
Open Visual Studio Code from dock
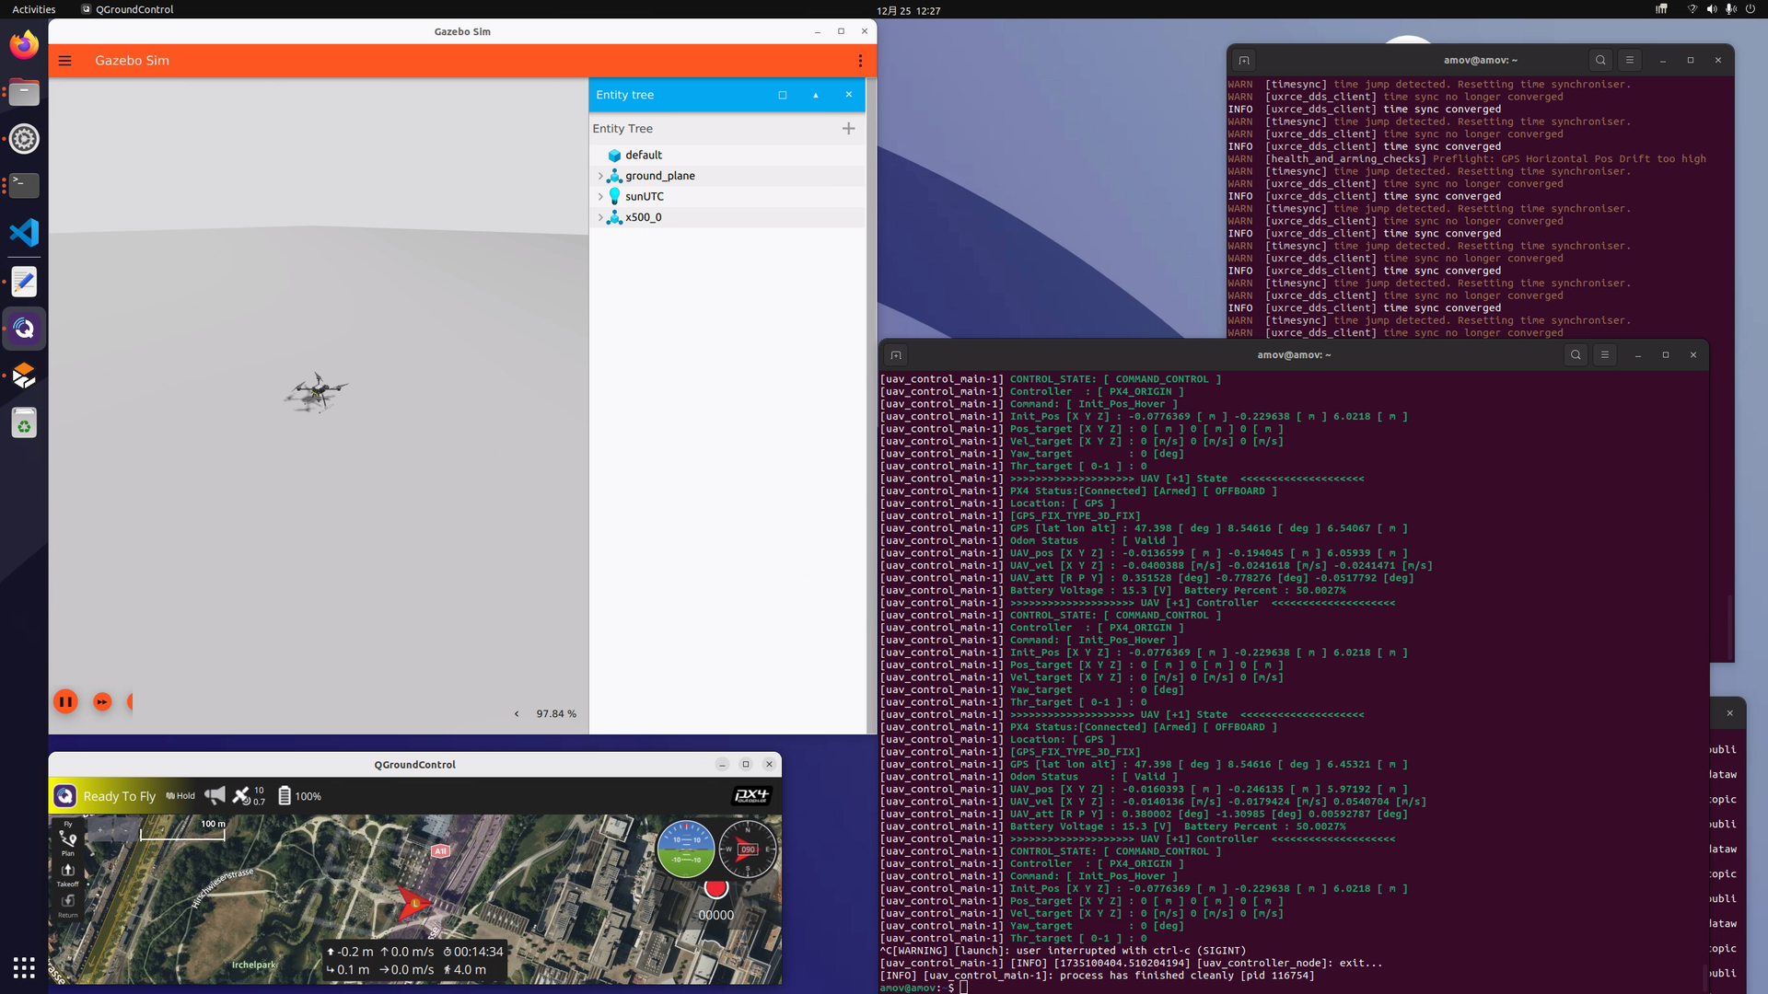click(x=24, y=233)
